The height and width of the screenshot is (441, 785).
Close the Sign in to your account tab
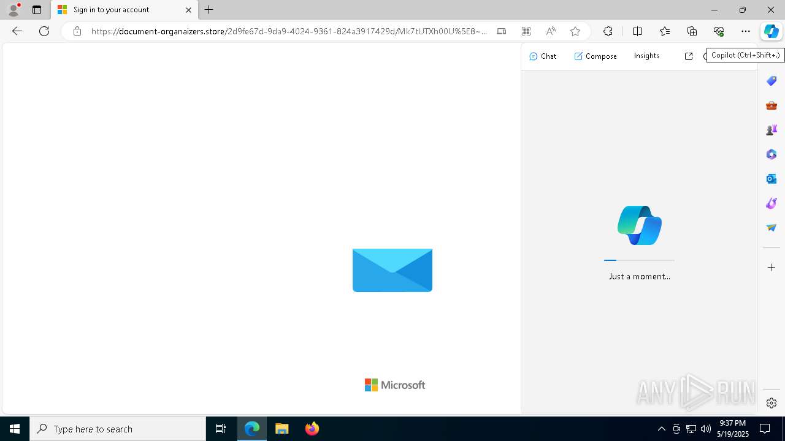(188, 10)
